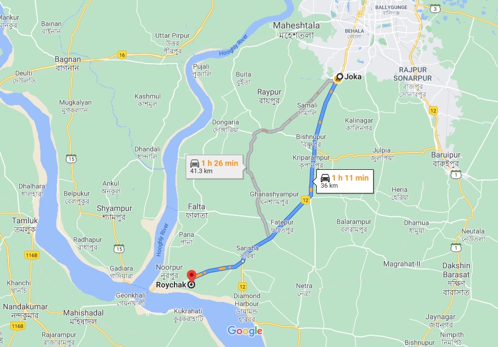Click the car icon in 36 km box
The image size is (498, 347).
coord(325,178)
